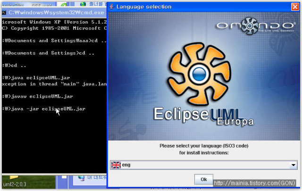302x191 pixels.
Task: Click the Copyright 1985-2001 Microsoft line
Action: tap(54, 28)
